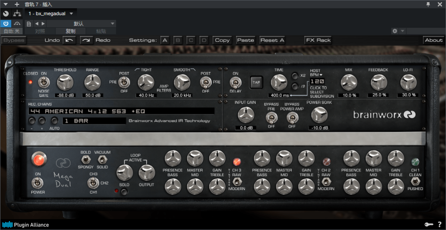
Task: Flip the CH3/CH2/CH1 channel selector switch
Action: pos(93,182)
